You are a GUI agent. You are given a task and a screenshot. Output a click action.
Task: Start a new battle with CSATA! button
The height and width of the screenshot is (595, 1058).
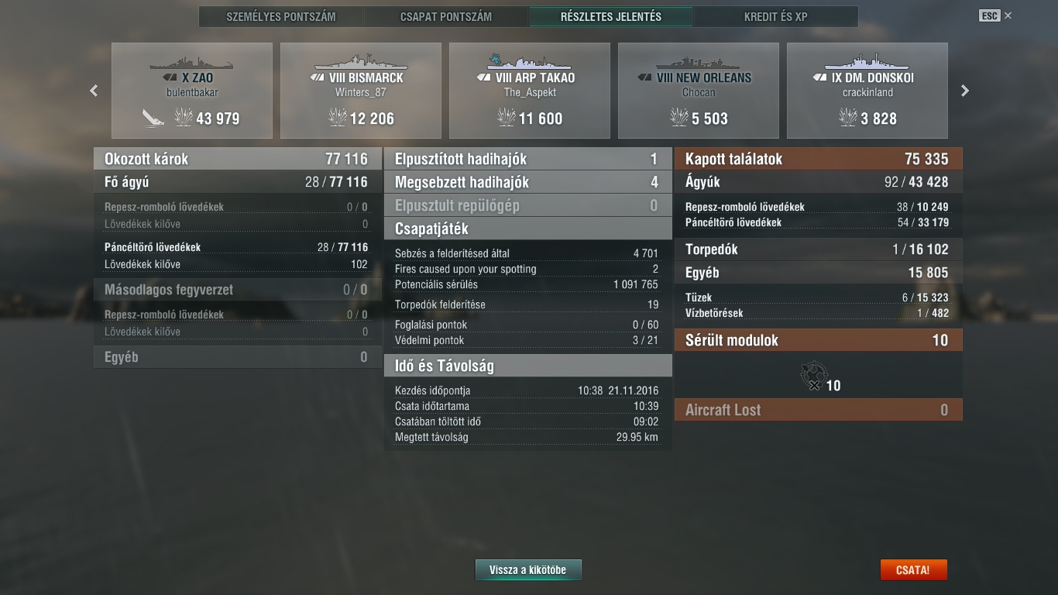pos(913,570)
